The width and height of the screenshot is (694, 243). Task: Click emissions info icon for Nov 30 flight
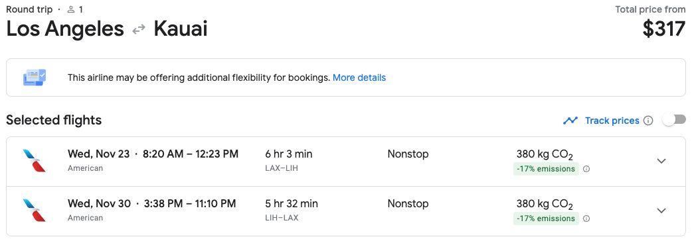point(586,219)
